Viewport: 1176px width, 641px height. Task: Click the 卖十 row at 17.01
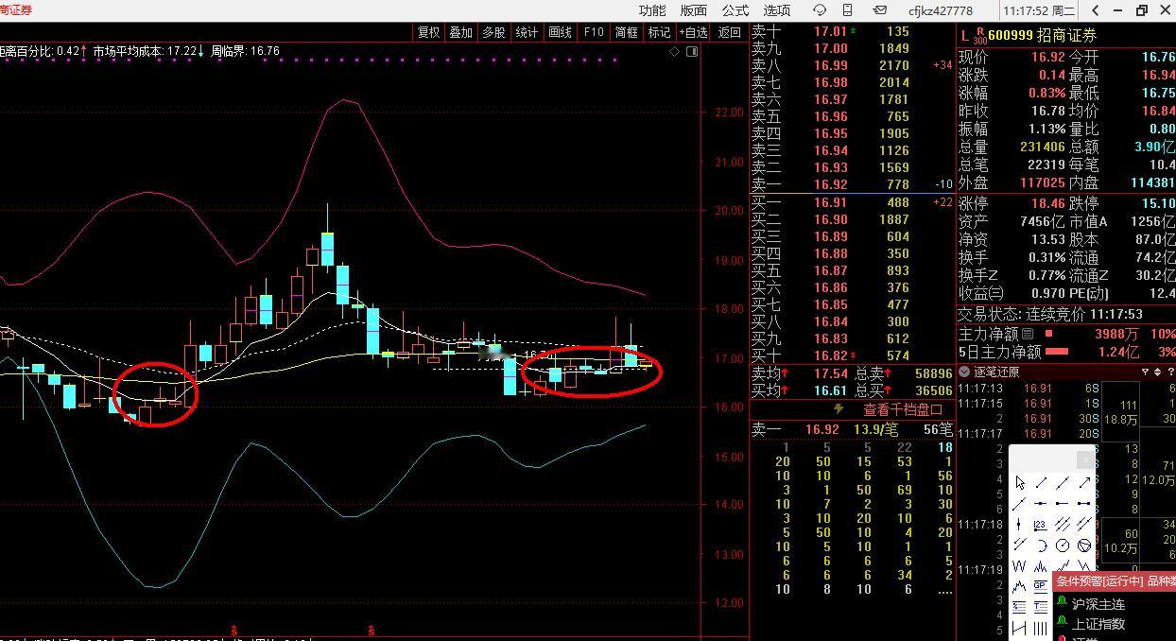point(852,31)
